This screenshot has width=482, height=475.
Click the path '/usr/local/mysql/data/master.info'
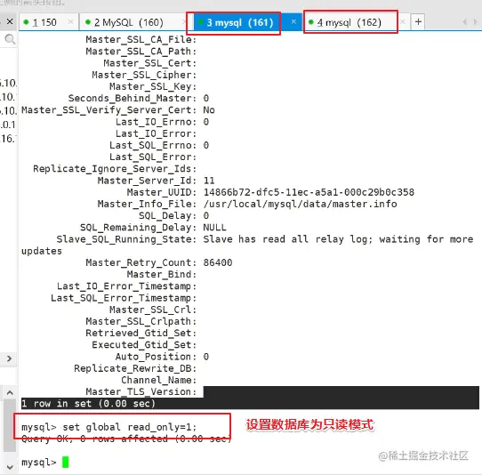pyautogui.click(x=300, y=204)
